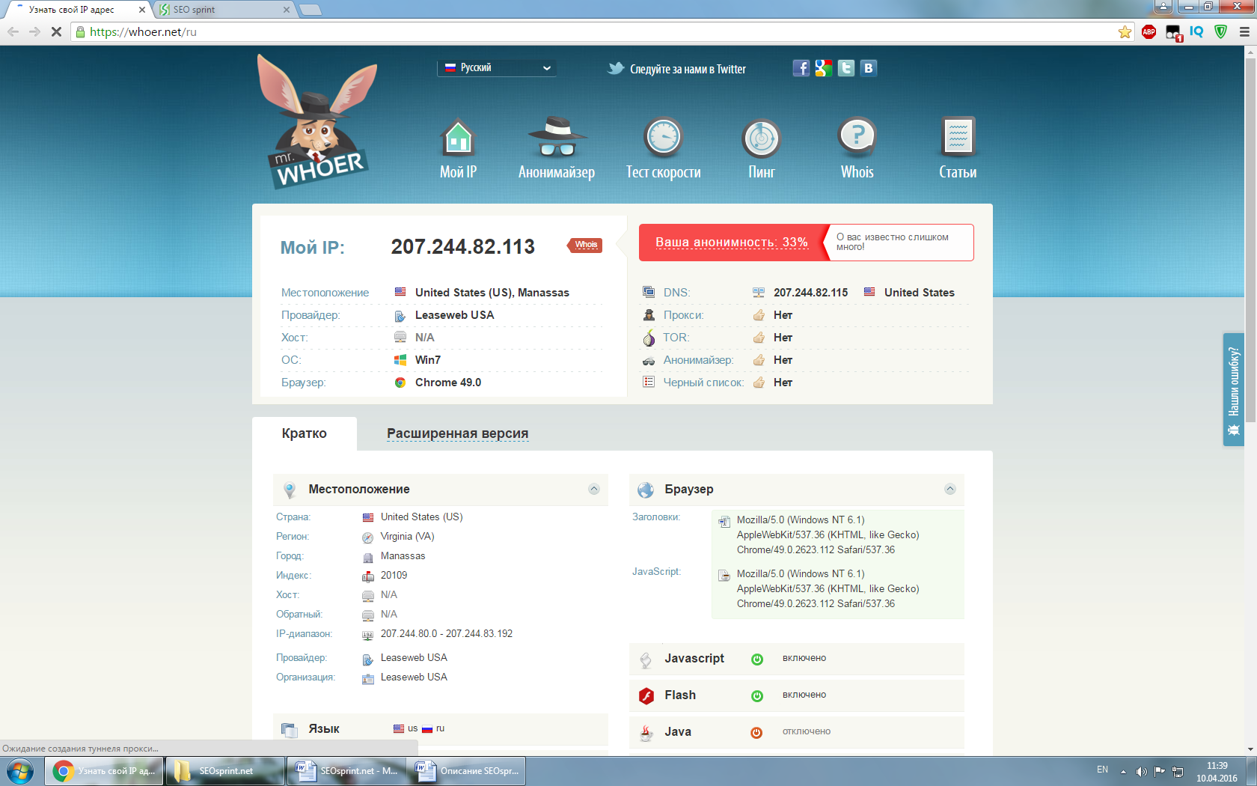This screenshot has width=1257, height=786.
Task: Collapse the Местоположение section
Action: (594, 489)
